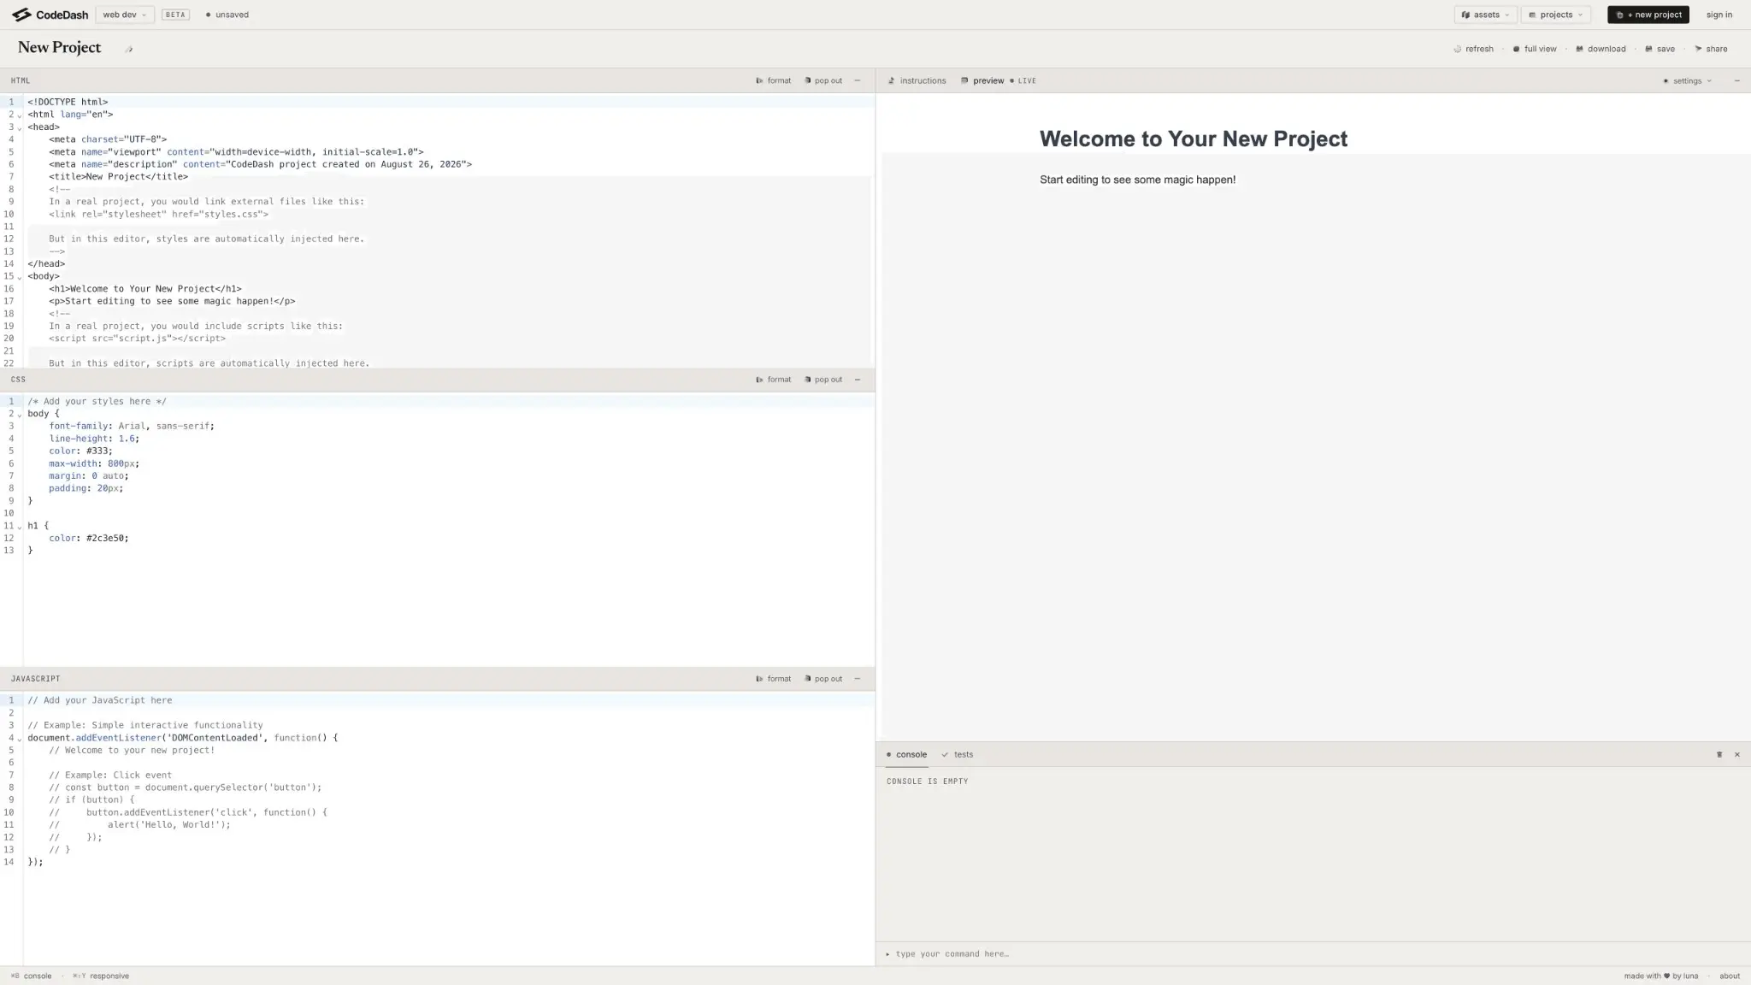Screen dimensions: 1751x985
Task: Open the web dev dropdown
Action: click(x=125, y=15)
